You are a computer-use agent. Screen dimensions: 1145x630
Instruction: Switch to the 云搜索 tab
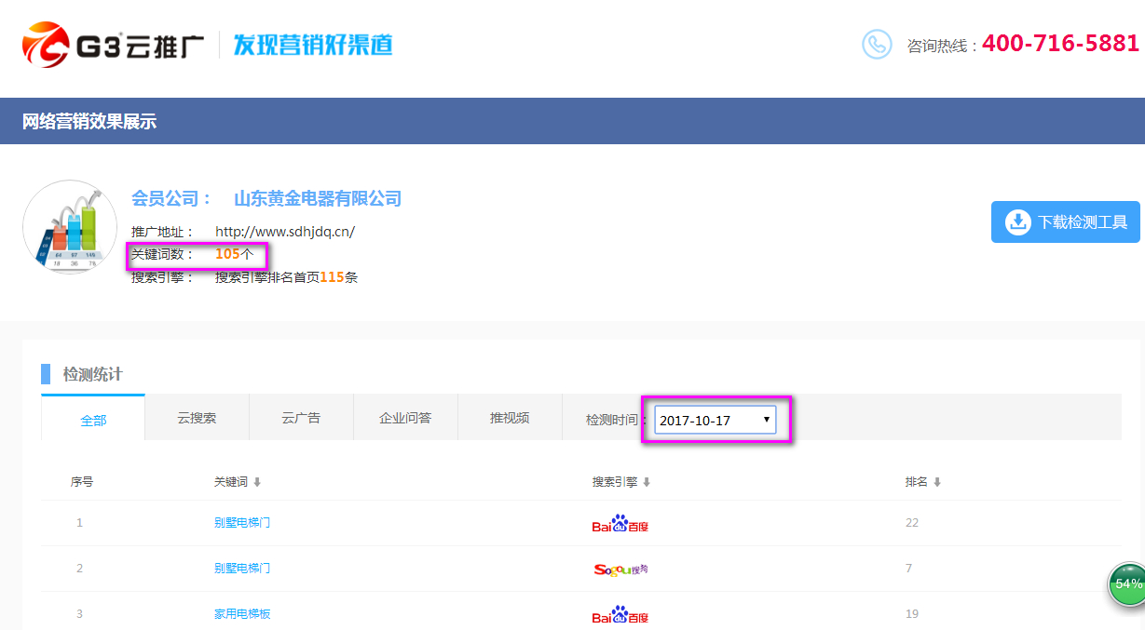[197, 418]
